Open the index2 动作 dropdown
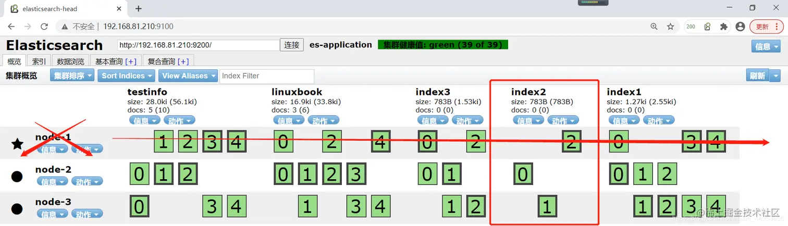The height and width of the screenshot is (226, 788). pyautogui.click(x=563, y=120)
